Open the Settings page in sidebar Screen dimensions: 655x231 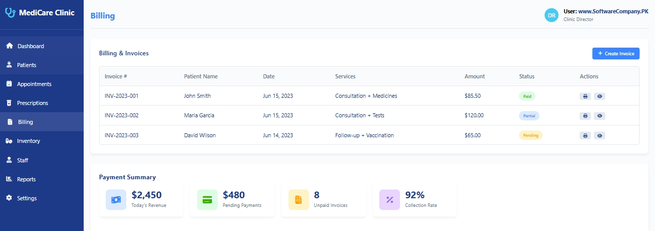click(27, 198)
